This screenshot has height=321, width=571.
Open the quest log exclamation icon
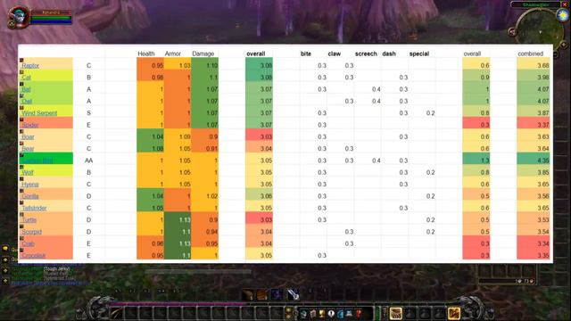[331, 313]
